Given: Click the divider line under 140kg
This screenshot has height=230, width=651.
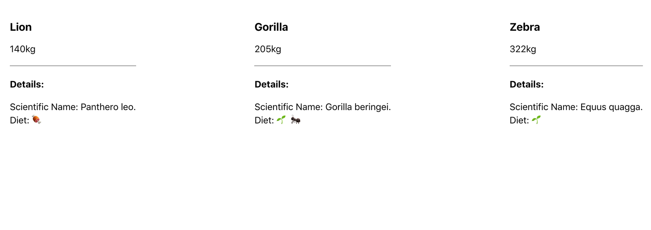Looking at the screenshot, I should click(x=73, y=65).
